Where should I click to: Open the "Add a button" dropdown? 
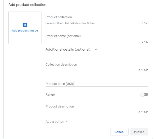pos(55,122)
